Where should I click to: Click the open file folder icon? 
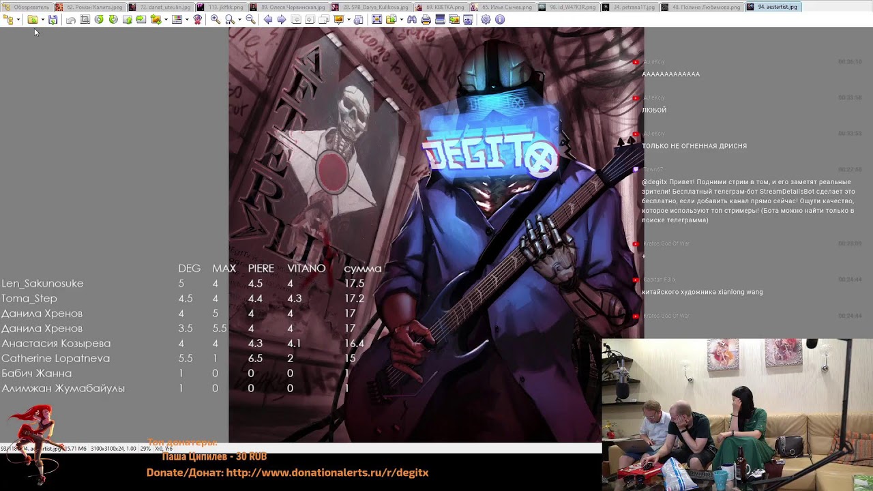click(33, 20)
